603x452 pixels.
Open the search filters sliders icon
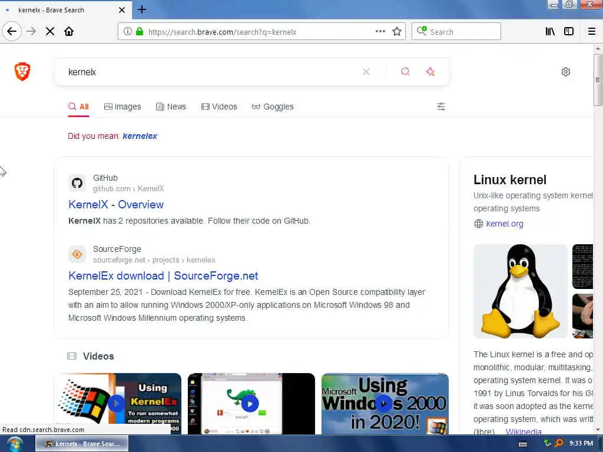pos(441,107)
